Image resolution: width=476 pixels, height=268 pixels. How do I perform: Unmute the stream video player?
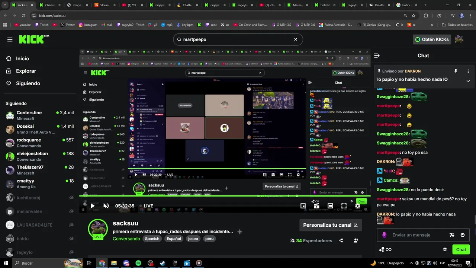click(x=106, y=206)
